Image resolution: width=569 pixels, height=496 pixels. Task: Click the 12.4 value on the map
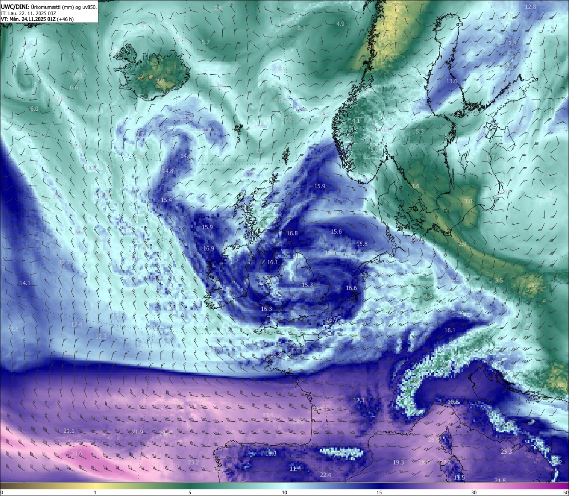point(76,325)
